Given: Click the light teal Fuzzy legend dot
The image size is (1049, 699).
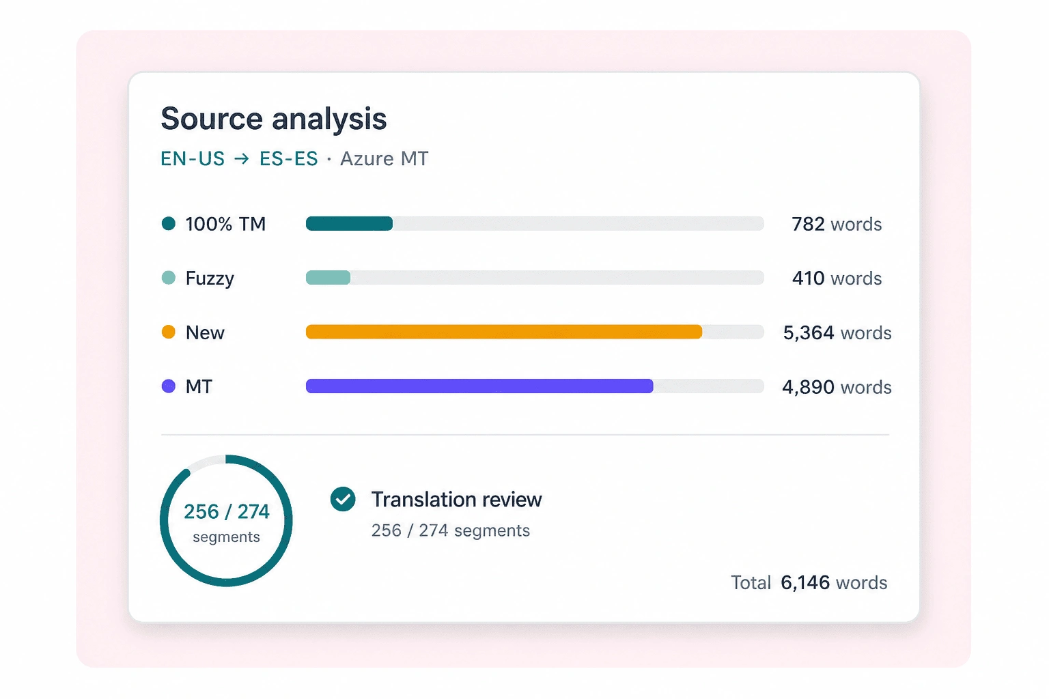Looking at the screenshot, I should pyautogui.click(x=168, y=278).
